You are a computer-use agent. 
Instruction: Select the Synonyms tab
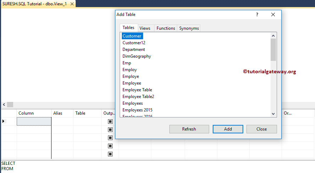pos(189,28)
